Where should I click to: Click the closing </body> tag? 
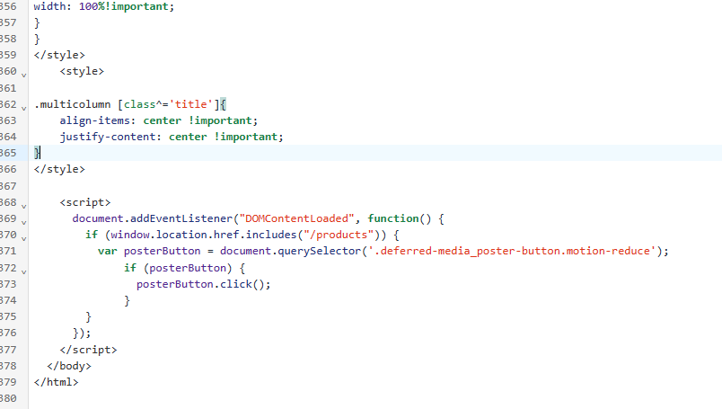tap(69, 366)
